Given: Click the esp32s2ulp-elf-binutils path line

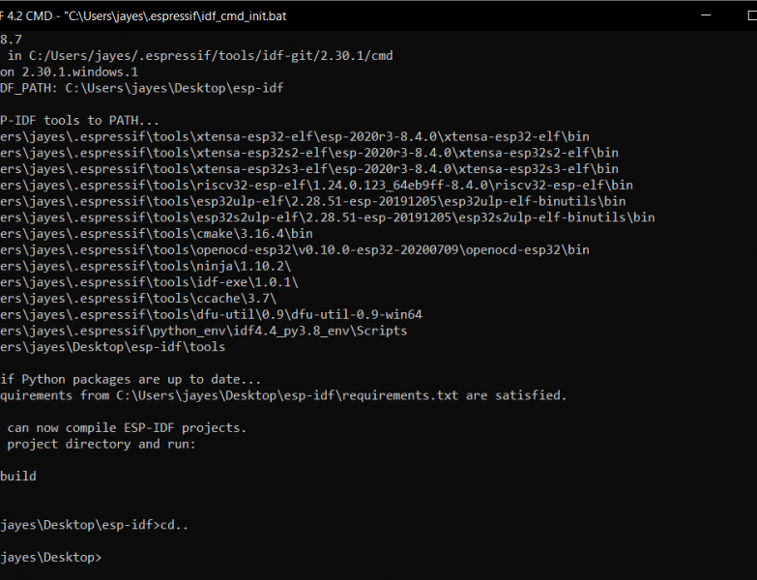Looking at the screenshot, I should (328, 217).
